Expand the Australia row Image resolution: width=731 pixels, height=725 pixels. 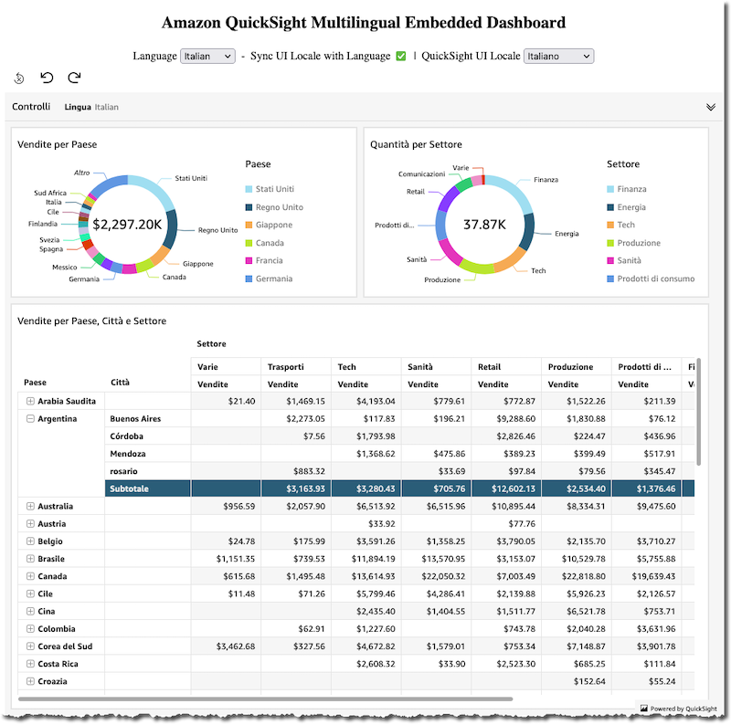30,506
